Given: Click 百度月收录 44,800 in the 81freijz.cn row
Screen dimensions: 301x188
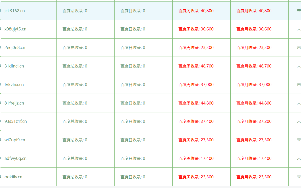Looking at the screenshot, I should (254, 103).
